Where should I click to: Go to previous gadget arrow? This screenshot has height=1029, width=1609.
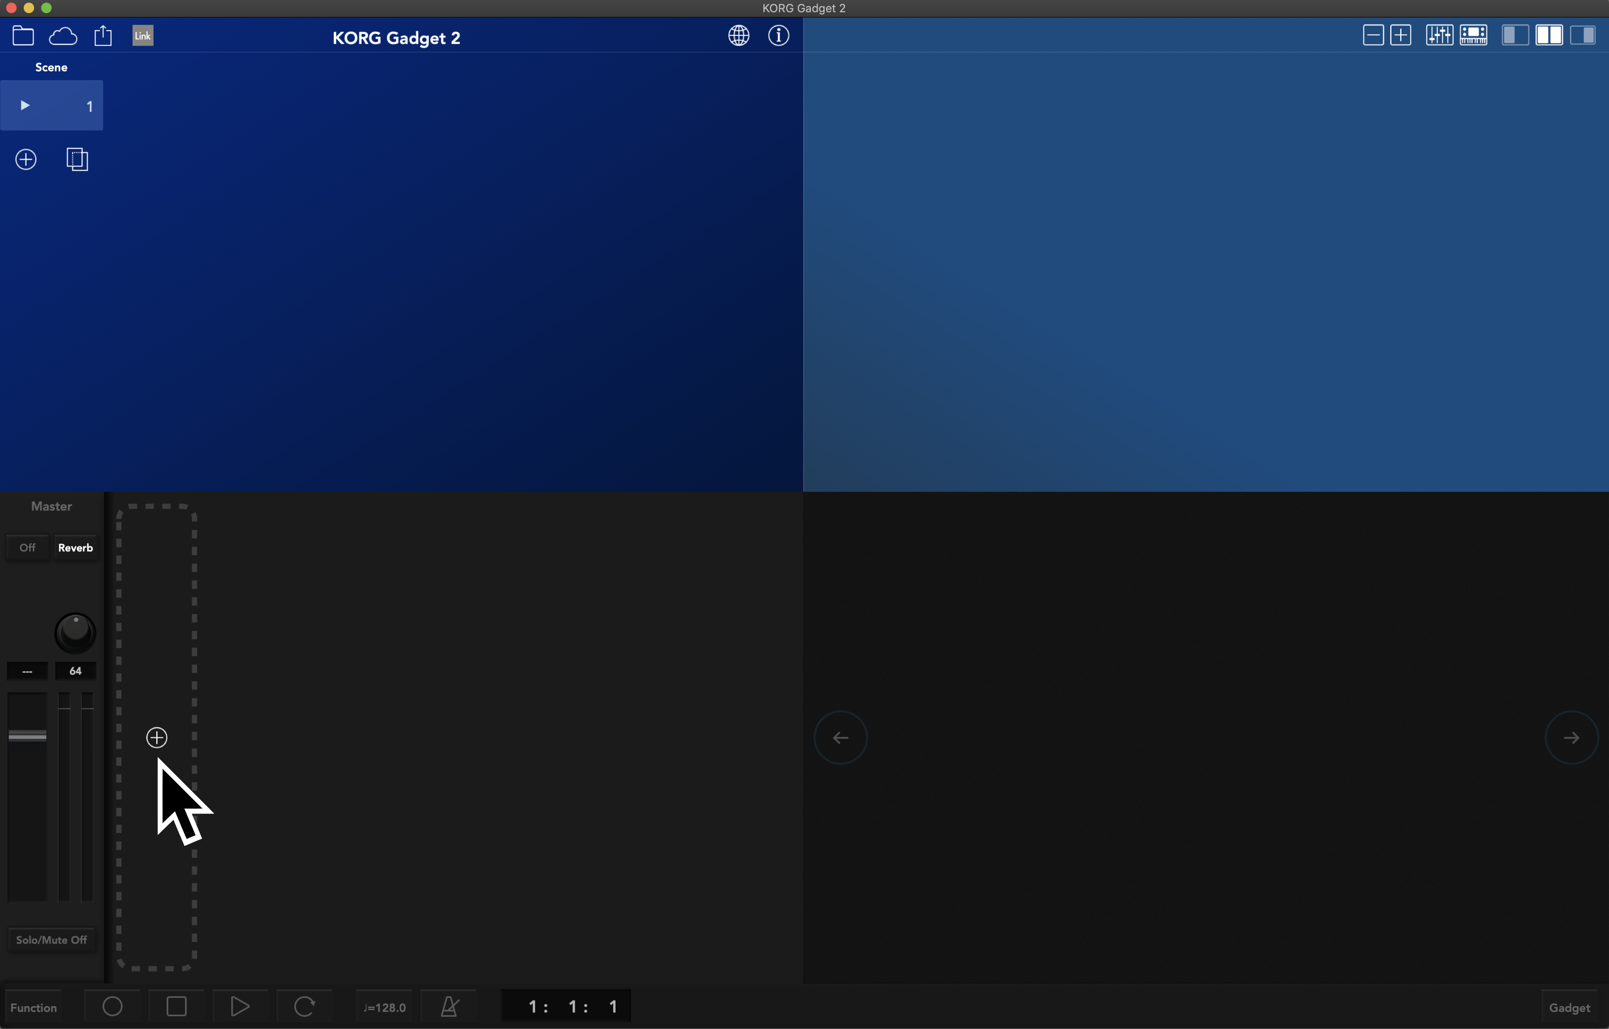pos(840,737)
